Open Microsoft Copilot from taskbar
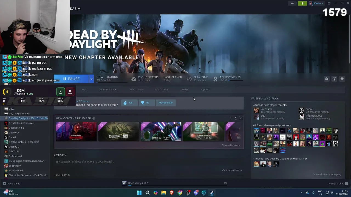This screenshot has height=197, width=351. (155, 193)
